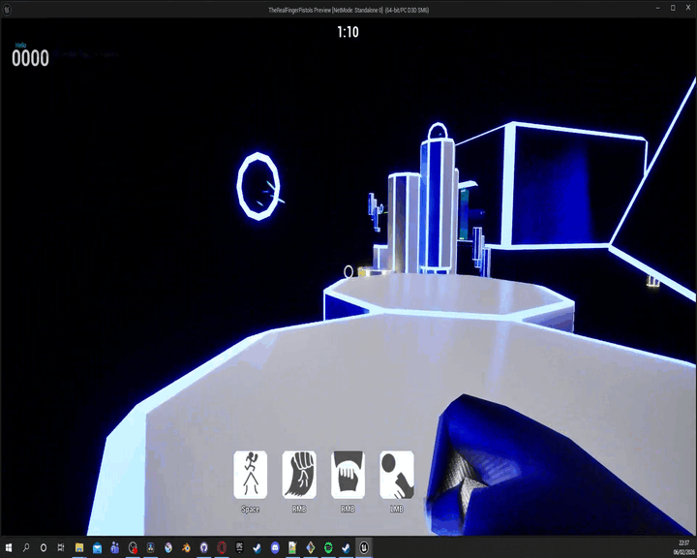Viewport: 697px width, 558px height.
Task: Open Task View from the taskbar
Action: click(61, 548)
